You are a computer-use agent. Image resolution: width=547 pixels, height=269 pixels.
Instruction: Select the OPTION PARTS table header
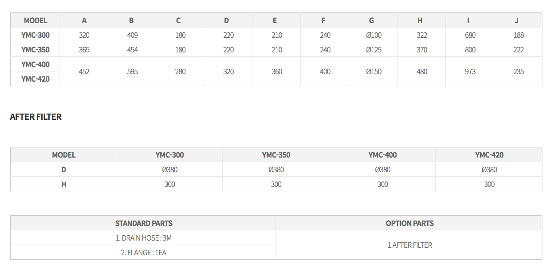(409, 223)
